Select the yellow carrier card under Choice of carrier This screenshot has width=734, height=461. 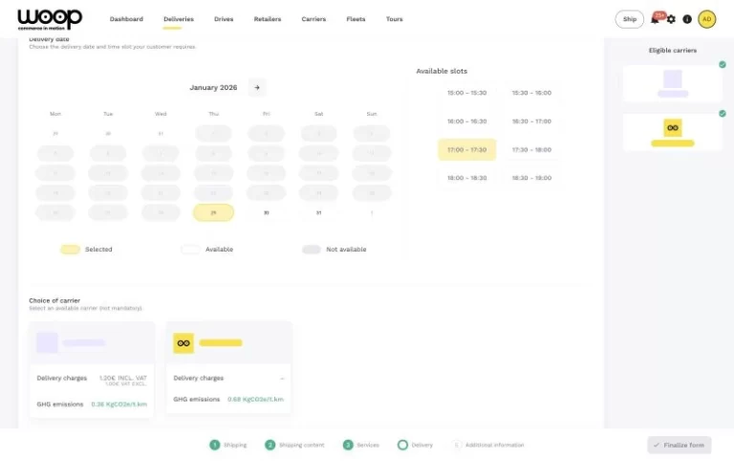228,368
